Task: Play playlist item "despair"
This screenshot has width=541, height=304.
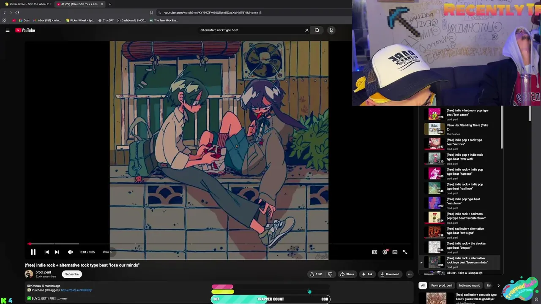Action: pos(459,247)
